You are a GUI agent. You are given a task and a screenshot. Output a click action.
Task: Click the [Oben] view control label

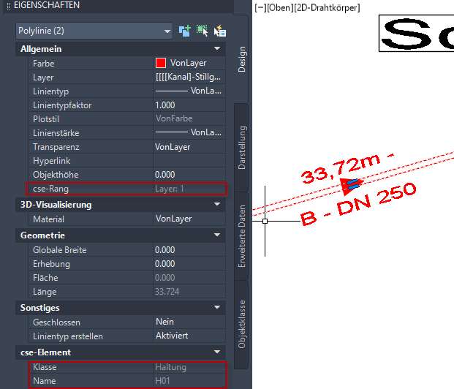pyautogui.click(x=279, y=7)
